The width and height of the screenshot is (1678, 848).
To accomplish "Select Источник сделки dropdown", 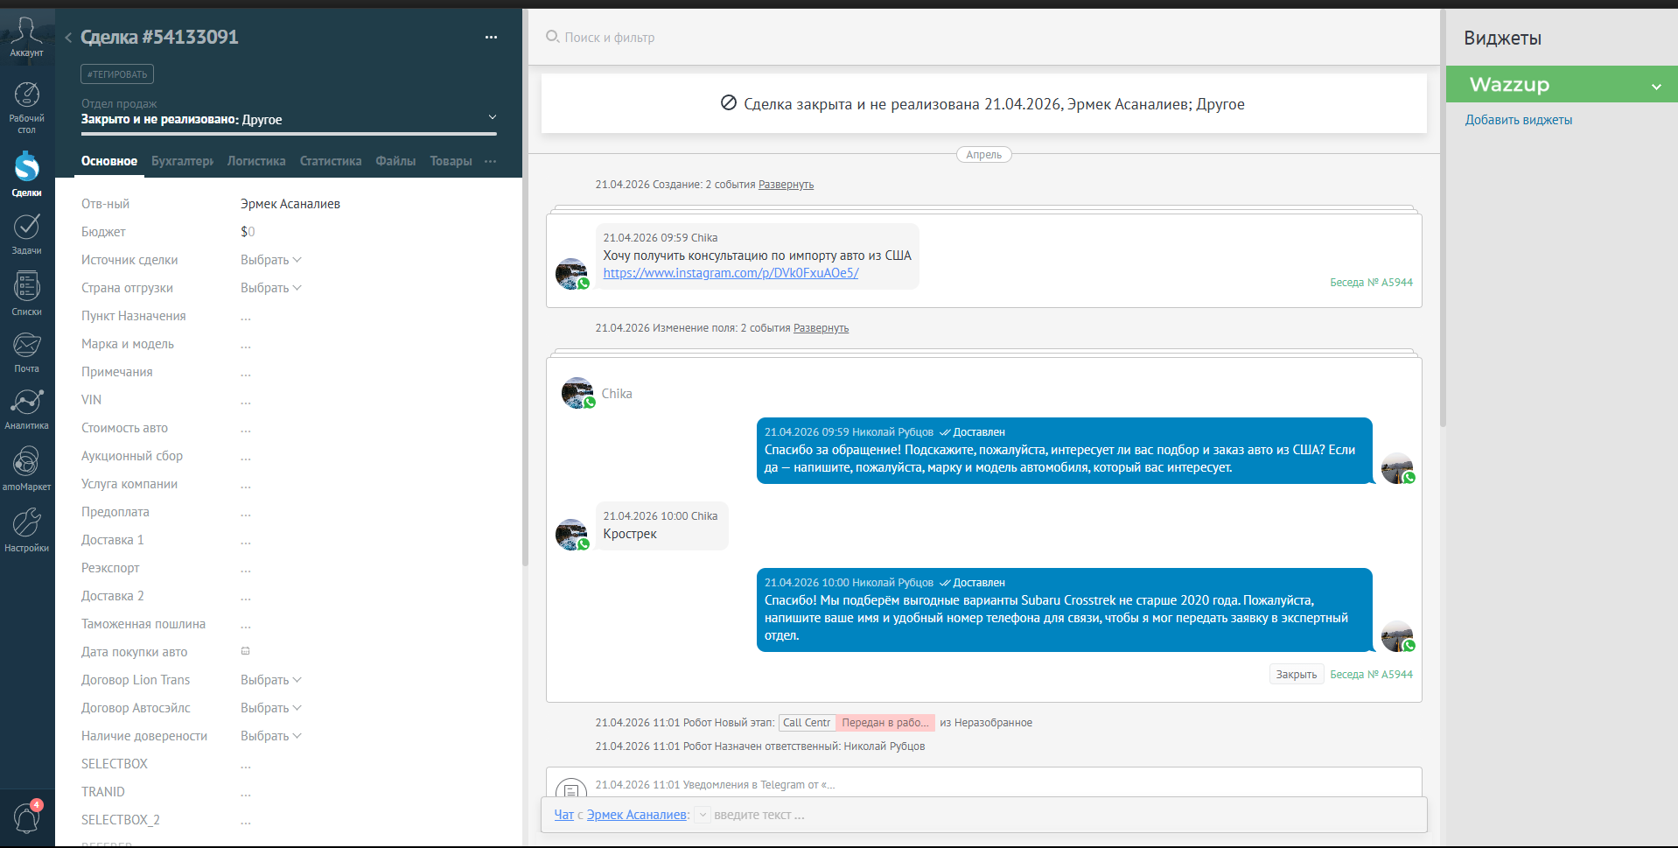I will tap(271, 260).
